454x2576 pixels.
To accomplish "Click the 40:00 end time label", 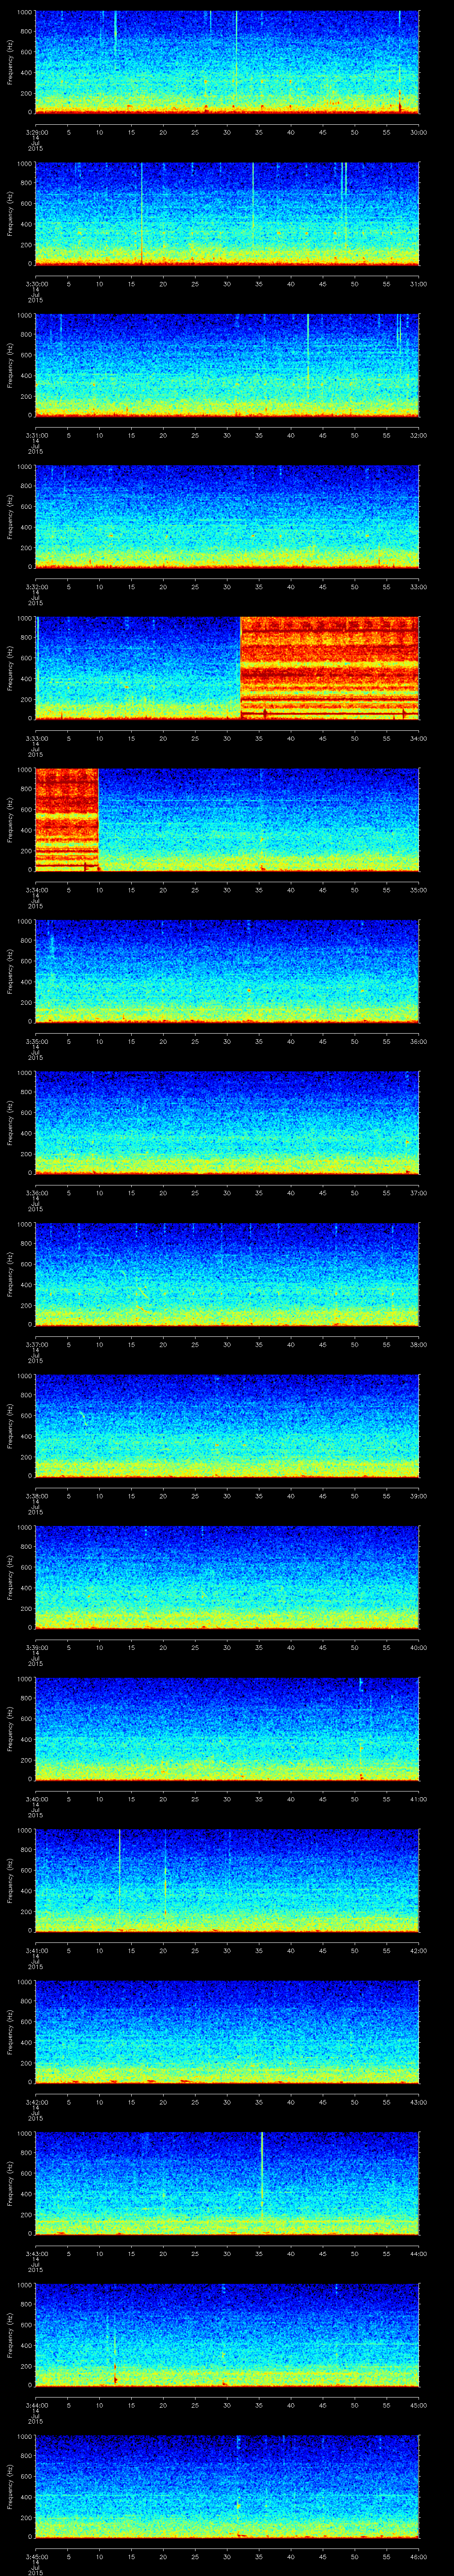I will [418, 1647].
